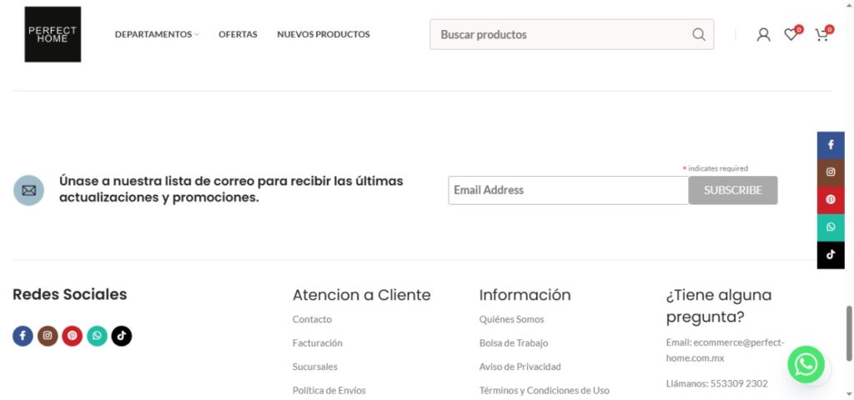Expand the Departamentos dropdown menu

pos(157,34)
